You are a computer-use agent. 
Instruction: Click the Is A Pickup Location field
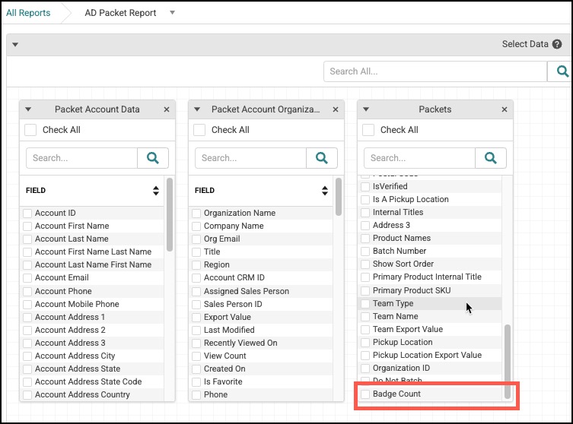(x=430, y=199)
